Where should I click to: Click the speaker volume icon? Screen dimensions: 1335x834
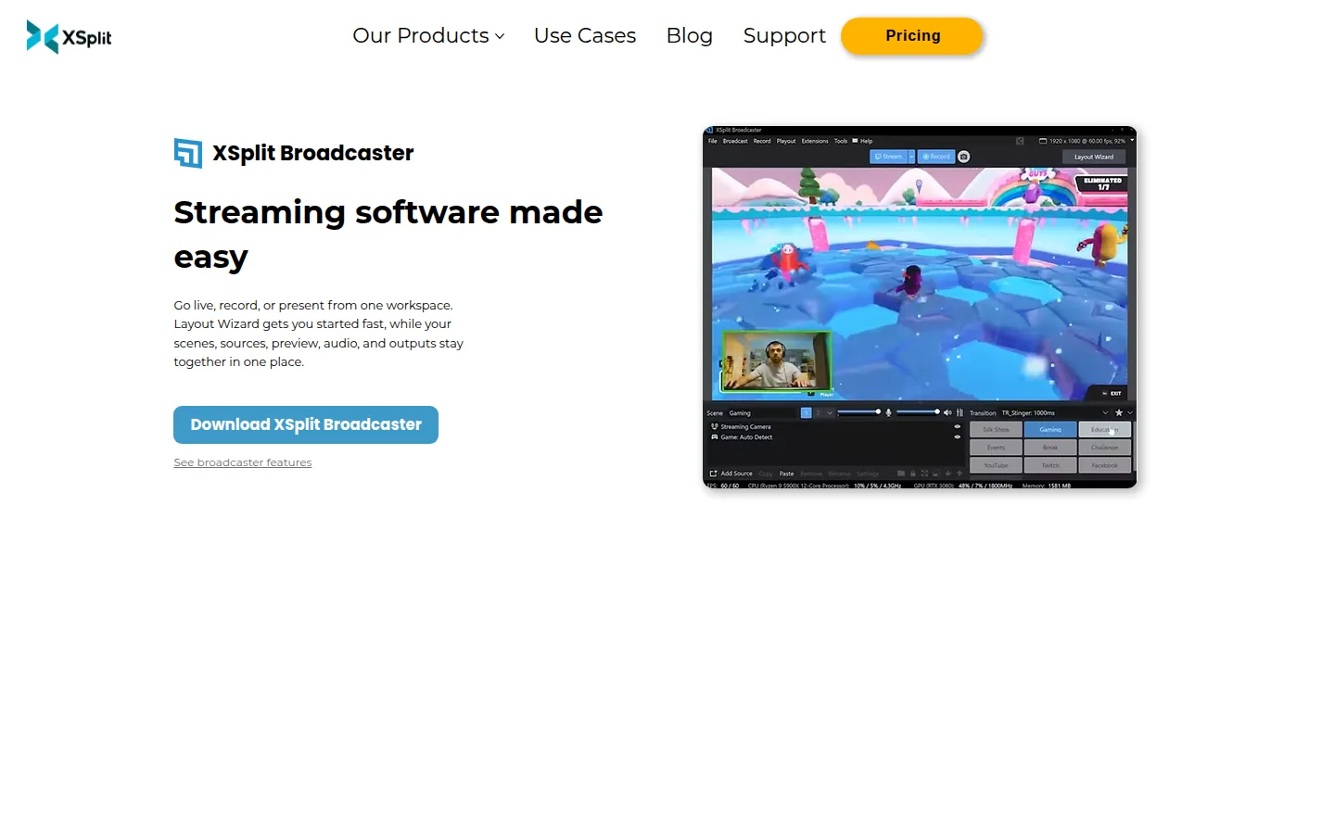[x=947, y=412]
